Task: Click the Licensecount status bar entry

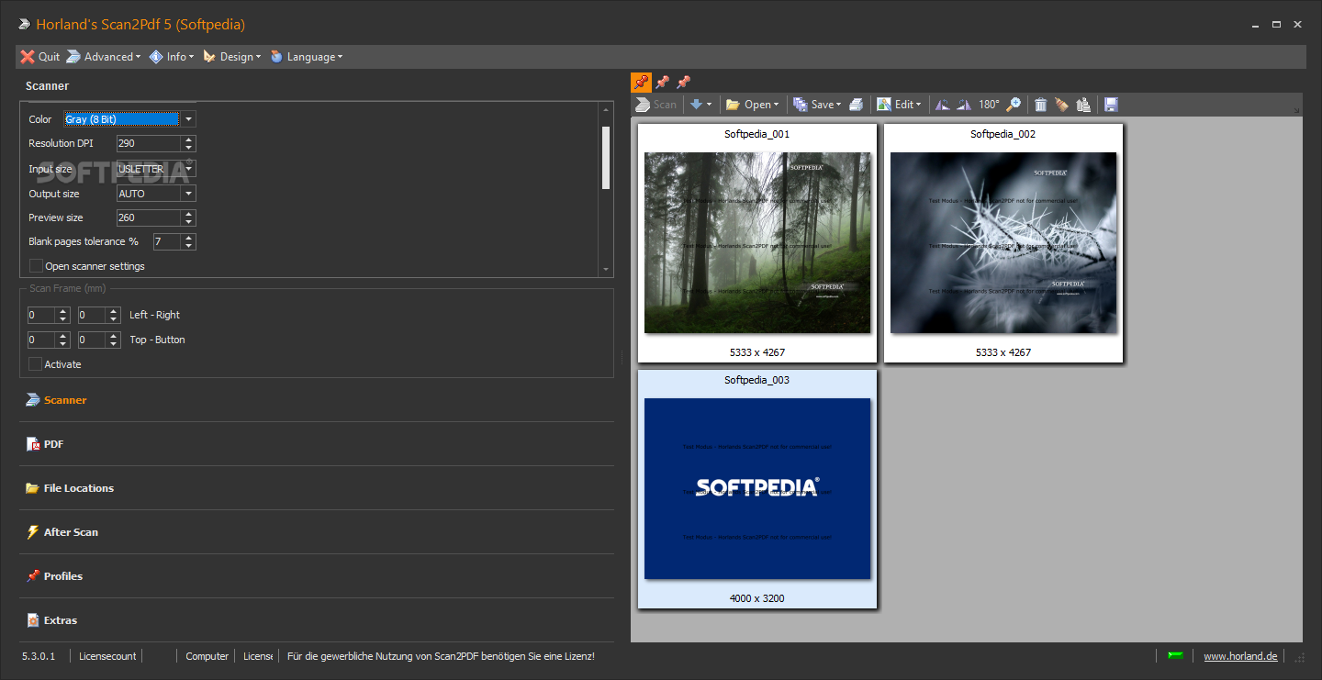Action: tap(107, 656)
